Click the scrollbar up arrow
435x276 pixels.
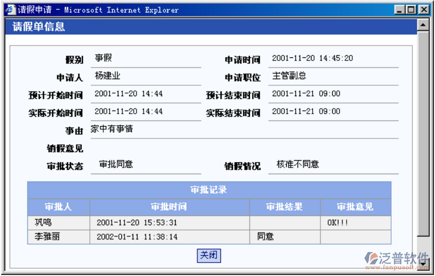pyautogui.click(x=421, y=25)
